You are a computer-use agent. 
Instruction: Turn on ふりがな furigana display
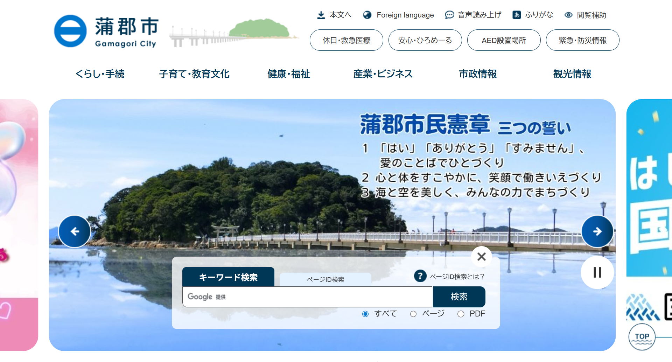tap(539, 15)
